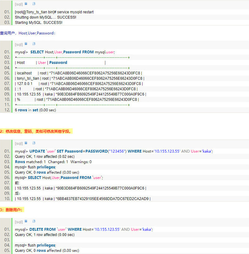Image resolution: width=249 pixels, height=254 pixels.
Task: Click the kaka row with hash *6BB4837EB74329105EE...
Action: 83,198
